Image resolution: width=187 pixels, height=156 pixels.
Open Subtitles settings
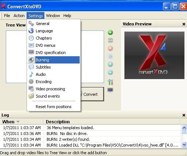coord(54,67)
